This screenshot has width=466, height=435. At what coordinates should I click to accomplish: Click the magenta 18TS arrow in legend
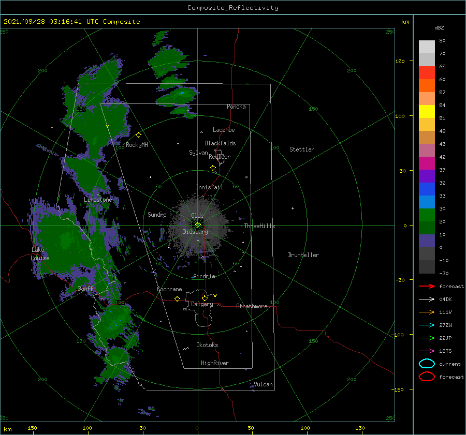click(427, 351)
